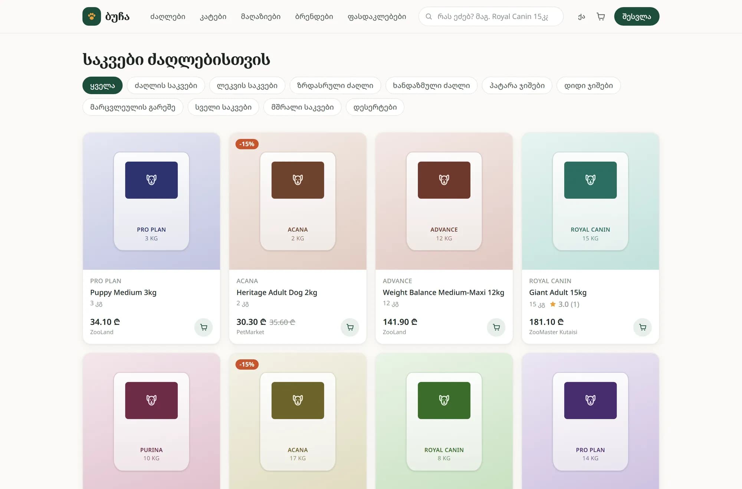The image size is (742, 489).
Task: Open ბრენდები menu item
Action: [x=314, y=17]
